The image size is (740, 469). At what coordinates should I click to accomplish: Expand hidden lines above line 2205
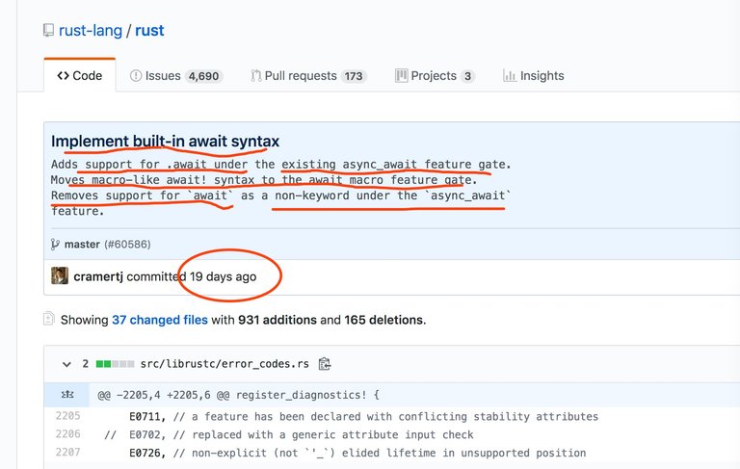68,395
